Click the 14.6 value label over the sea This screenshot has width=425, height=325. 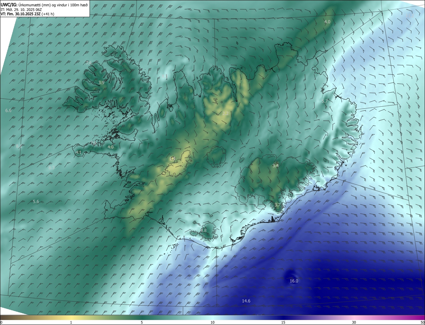tap(246, 301)
